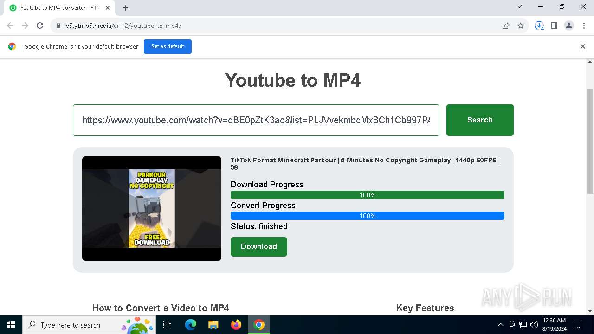
Task: Click the green Download Progress bar
Action: [x=368, y=195]
